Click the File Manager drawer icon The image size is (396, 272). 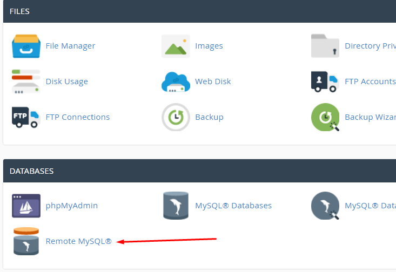click(x=26, y=46)
